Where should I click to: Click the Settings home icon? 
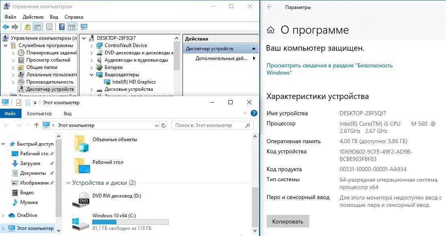click(271, 30)
